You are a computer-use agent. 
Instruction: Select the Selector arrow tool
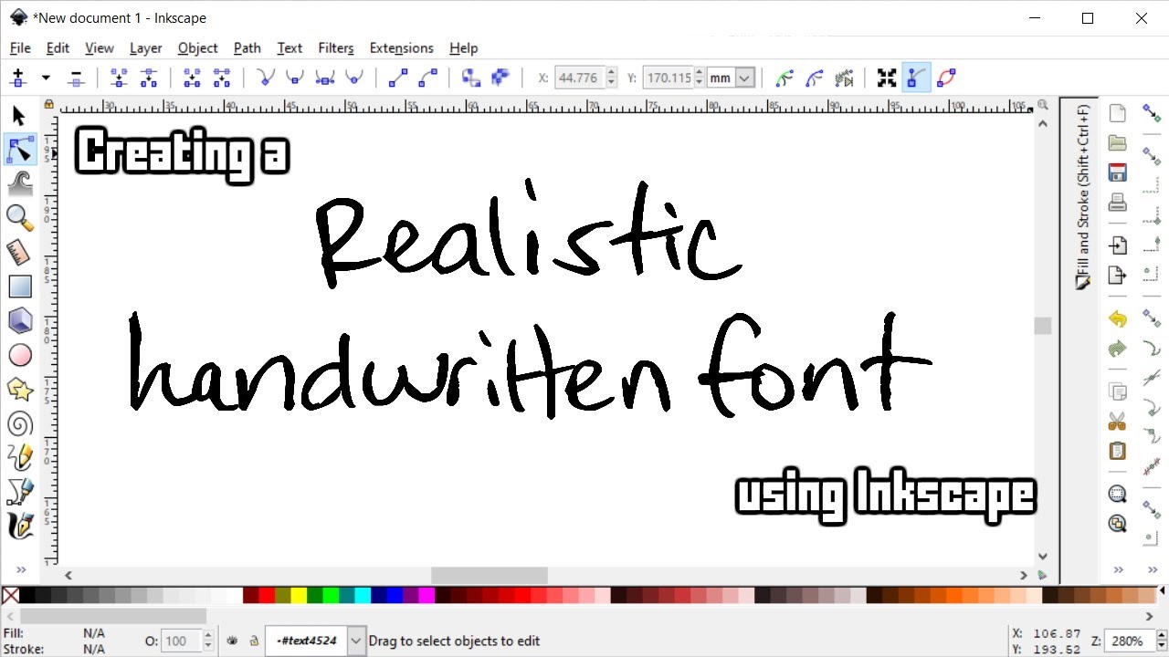point(19,116)
